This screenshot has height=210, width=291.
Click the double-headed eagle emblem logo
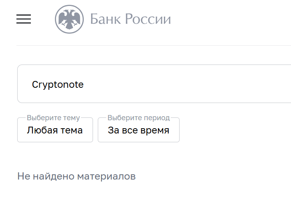pyautogui.click(x=69, y=19)
